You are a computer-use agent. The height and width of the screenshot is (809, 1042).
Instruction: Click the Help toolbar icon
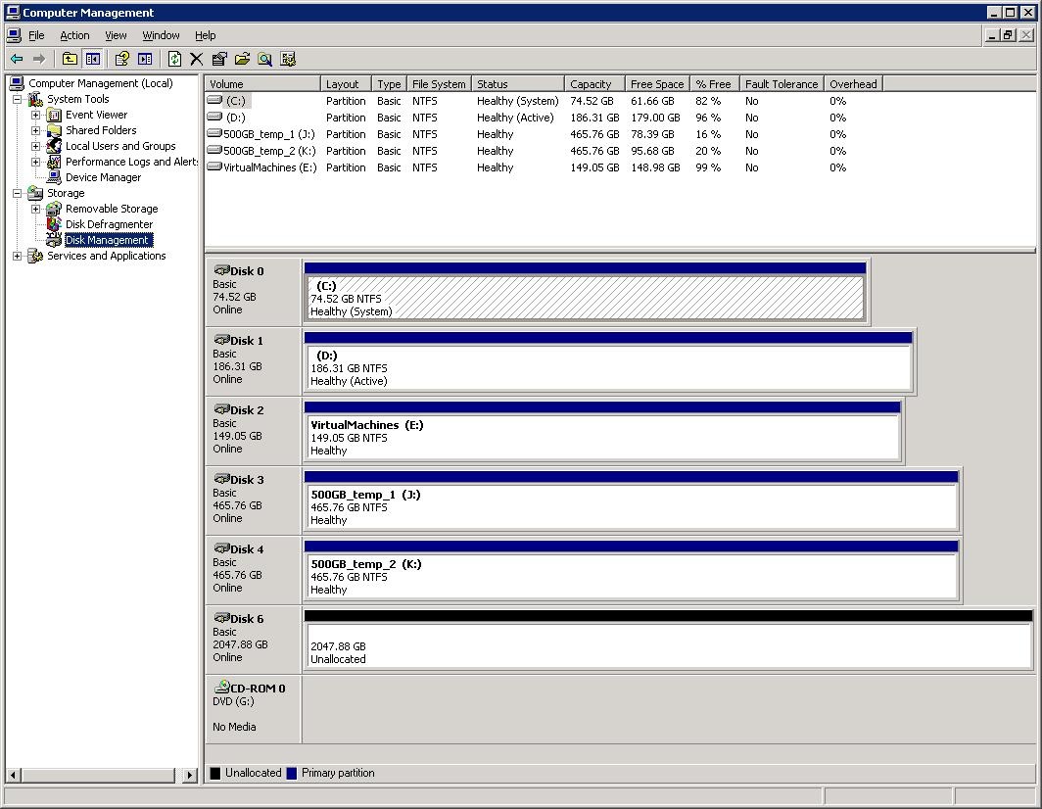tap(121, 59)
